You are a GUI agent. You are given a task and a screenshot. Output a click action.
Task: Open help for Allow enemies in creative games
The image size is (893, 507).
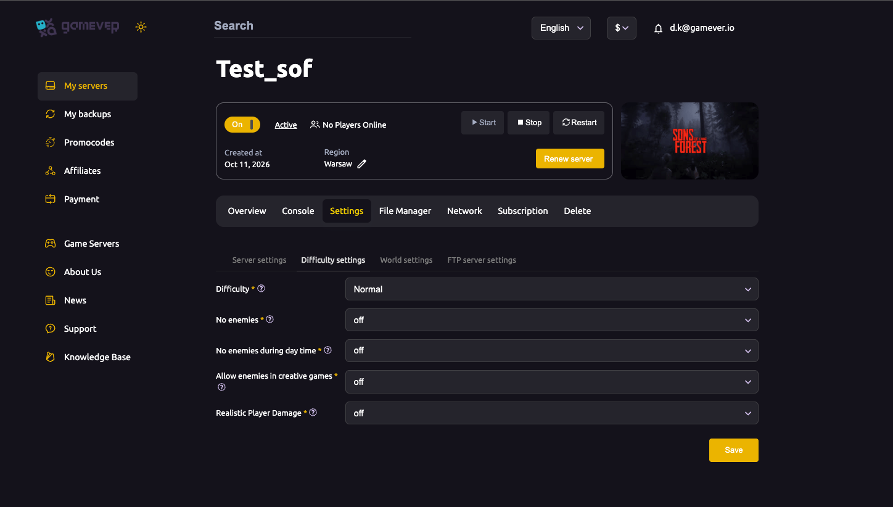pos(221,387)
